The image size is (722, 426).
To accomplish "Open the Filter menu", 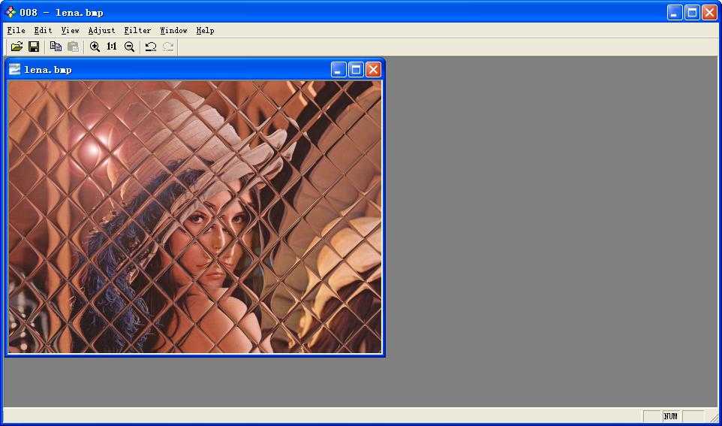I will [137, 30].
